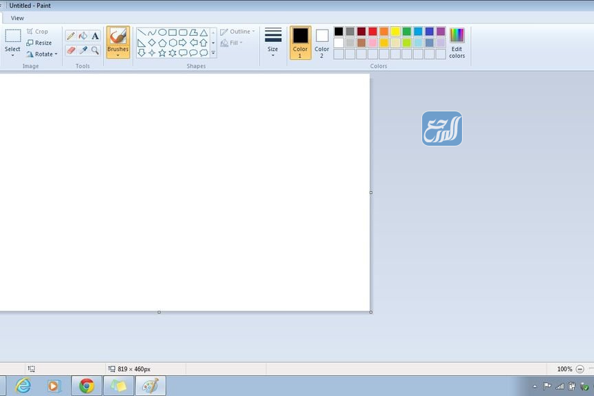The width and height of the screenshot is (594, 396).
Task: Open the View ribbon tab
Action: tap(17, 18)
